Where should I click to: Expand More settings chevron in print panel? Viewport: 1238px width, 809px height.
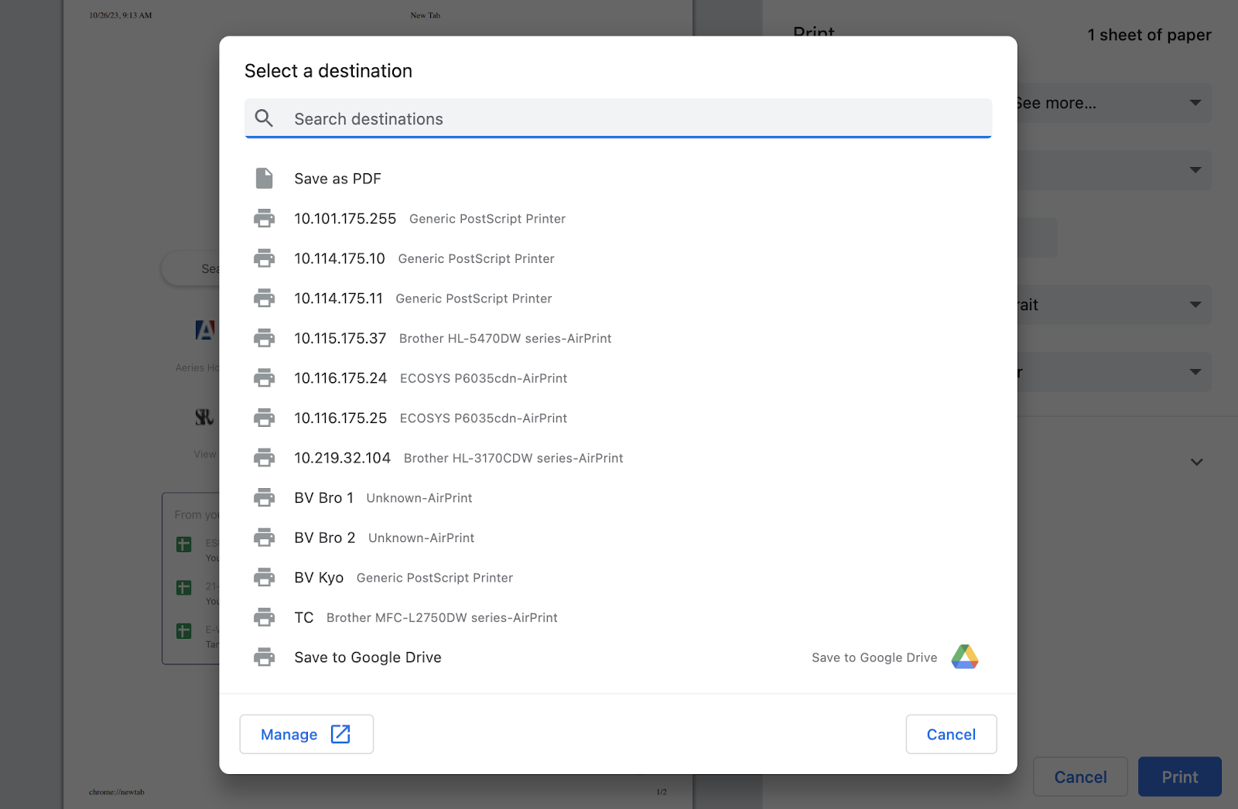(x=1196, y=462)
